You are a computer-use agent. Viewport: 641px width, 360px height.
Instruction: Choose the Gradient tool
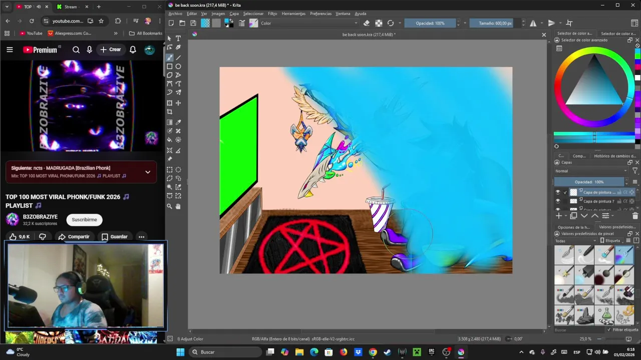170,122
